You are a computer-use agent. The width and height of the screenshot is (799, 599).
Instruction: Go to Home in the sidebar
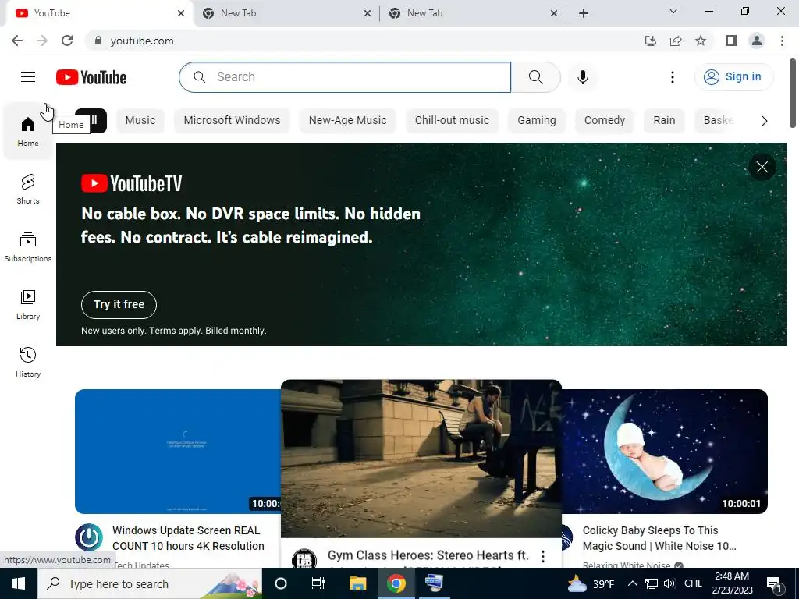(x=28, y=131)
